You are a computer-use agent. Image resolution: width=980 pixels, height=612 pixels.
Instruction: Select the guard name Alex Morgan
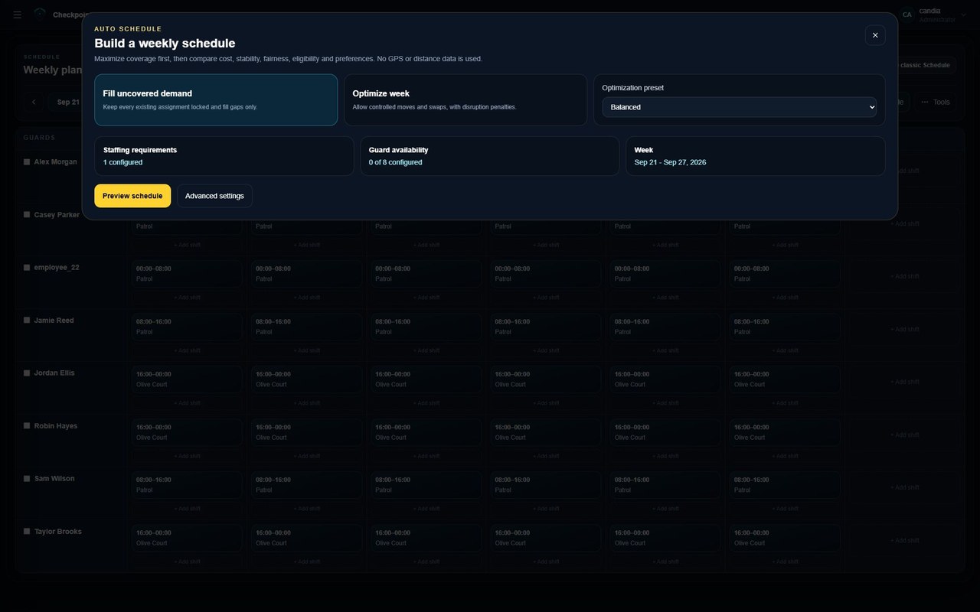click(56, 162)
